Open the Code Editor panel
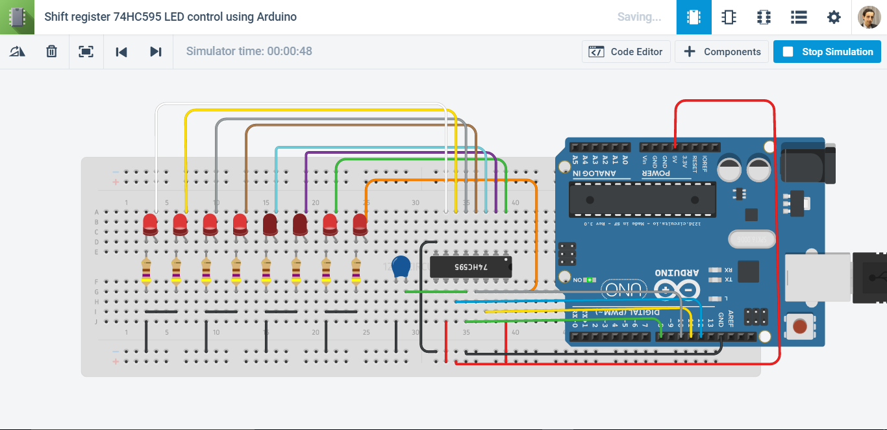Screen dimensions: 887x430 (x=626, y=51)
